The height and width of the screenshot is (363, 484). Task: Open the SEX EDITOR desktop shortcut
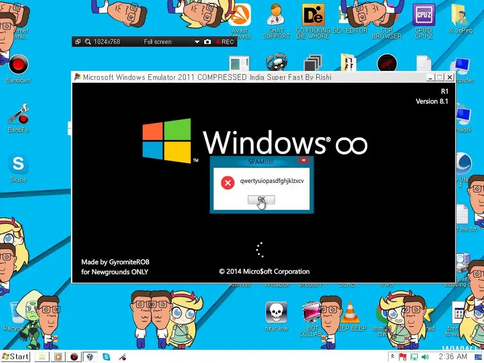(x=350, y=18)
